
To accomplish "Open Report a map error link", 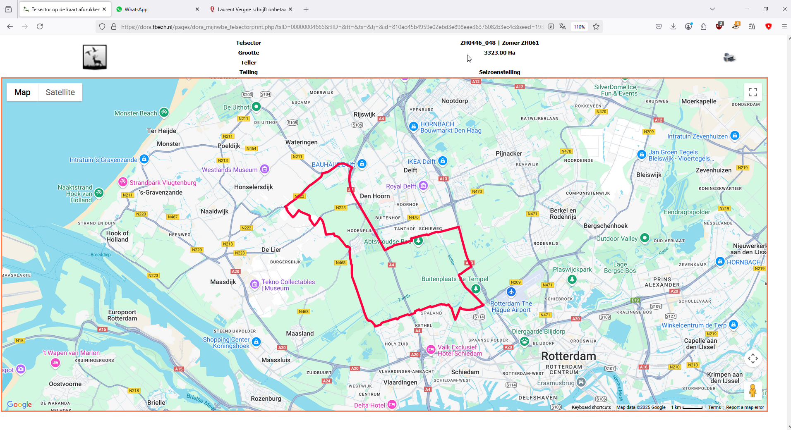I will point(745,407).
